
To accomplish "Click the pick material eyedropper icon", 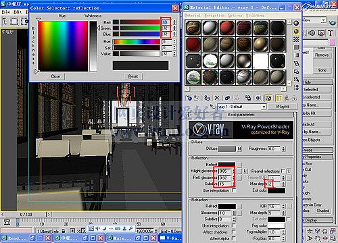I will [212, 107].
